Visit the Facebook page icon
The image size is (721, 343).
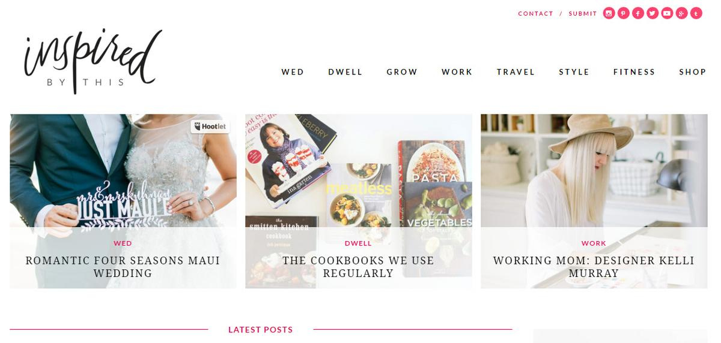[638, 13]
